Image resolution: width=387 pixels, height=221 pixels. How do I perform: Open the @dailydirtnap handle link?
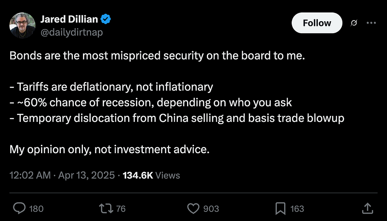coord(71,32)
